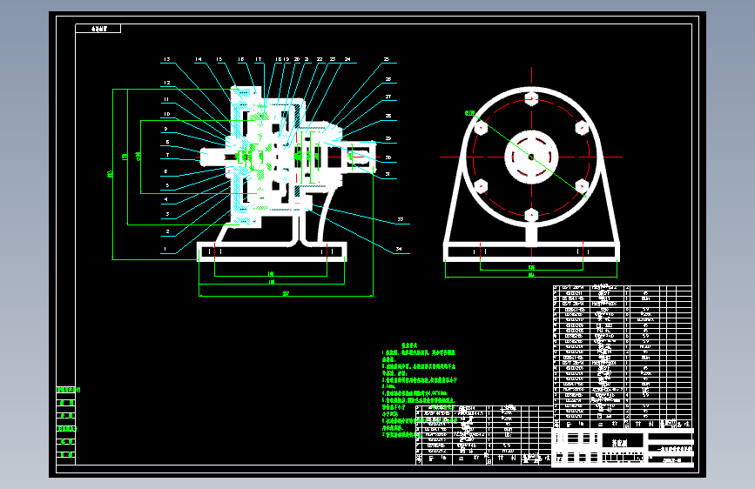The height and width of the screenshot is (489, 755).
Task: Click part callout number 7
Action: click(167, 155)
